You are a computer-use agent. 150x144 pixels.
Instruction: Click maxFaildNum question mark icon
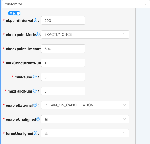[35, 91]
